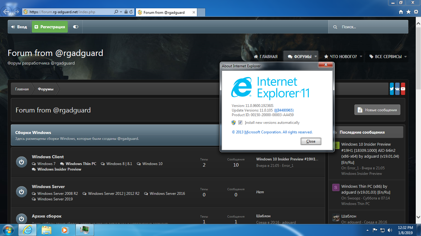Click the Error_1 avatar in latest posts
Image resolution: width=421 pixels, height=236 pixels.
point(336,145)
